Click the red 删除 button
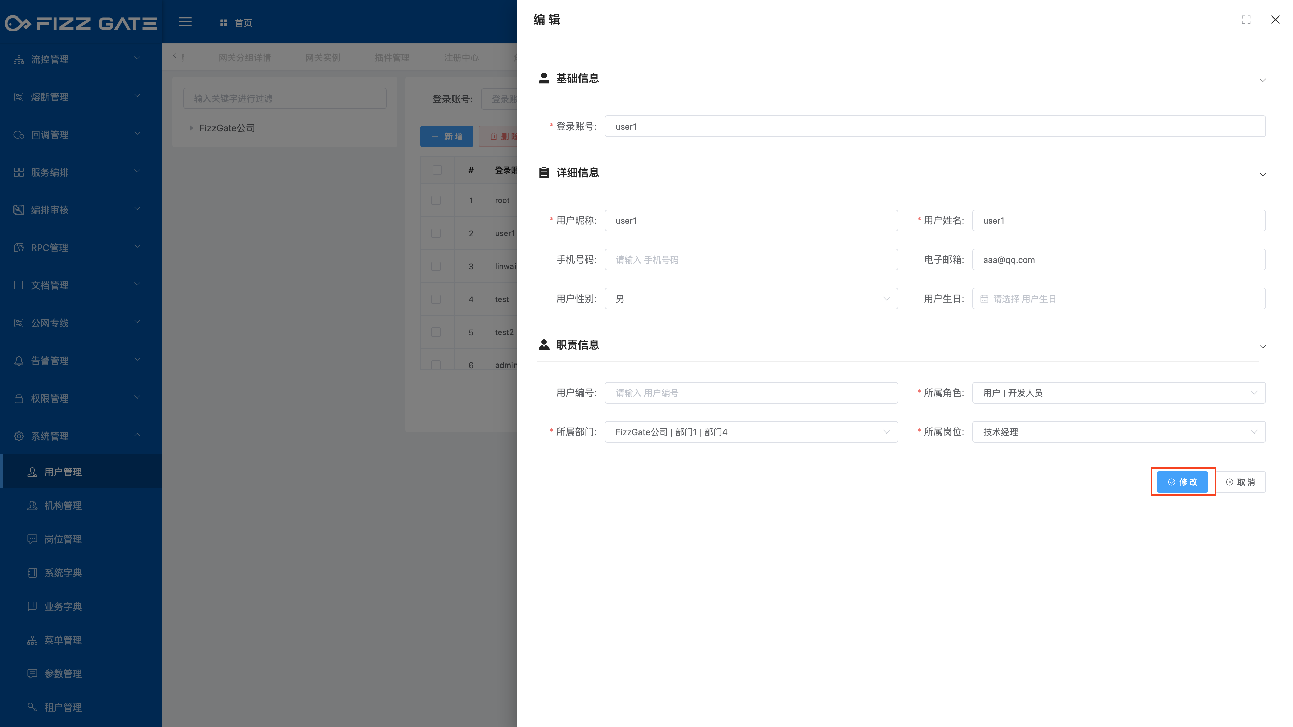The width and height of the screenshot is (1293, 727). [x=498, y=136]
